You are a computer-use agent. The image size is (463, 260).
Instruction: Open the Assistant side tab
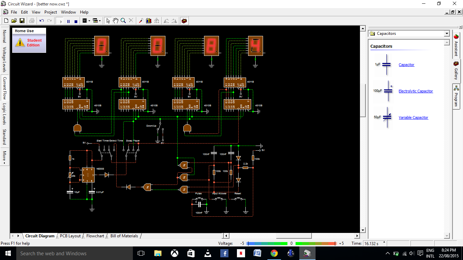click(x=456, y=45)
